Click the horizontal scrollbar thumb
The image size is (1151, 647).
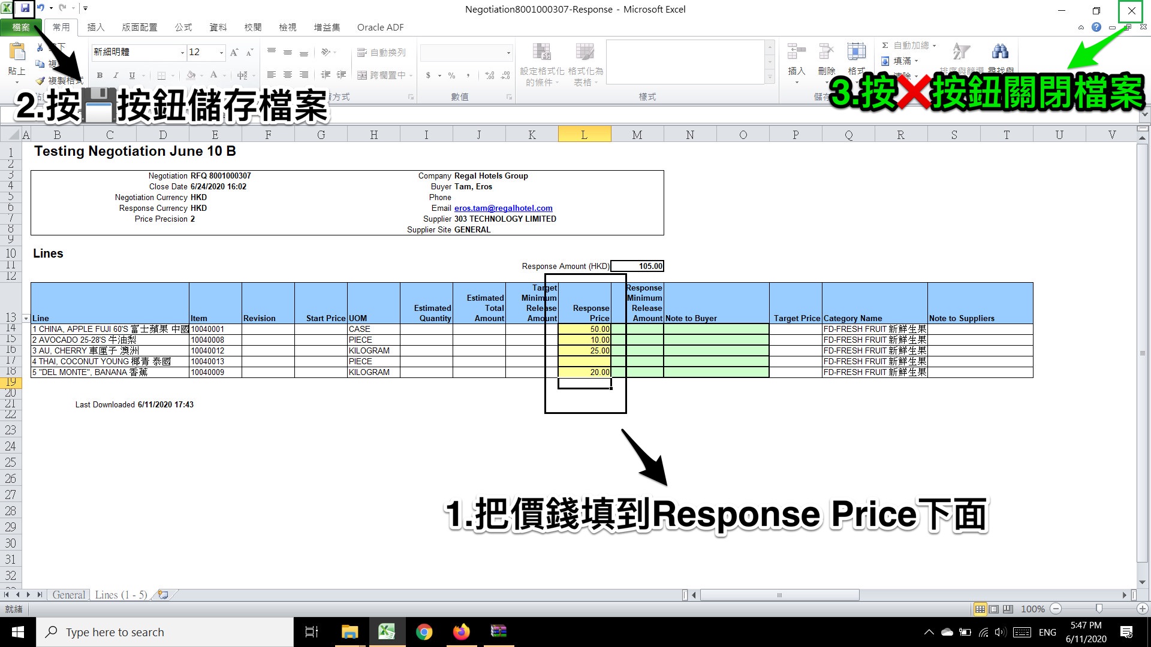(x=779, y=595)
